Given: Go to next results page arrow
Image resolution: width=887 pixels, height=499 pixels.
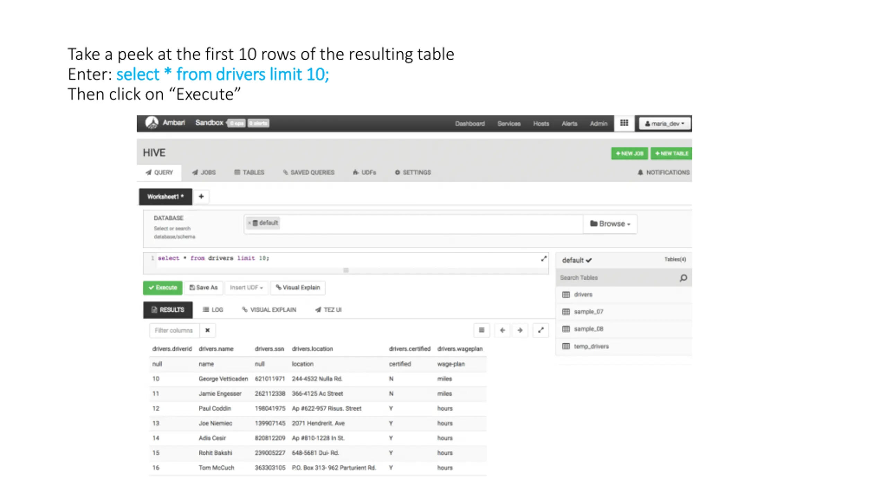Looking at the screenshot, I should (520, 330).
